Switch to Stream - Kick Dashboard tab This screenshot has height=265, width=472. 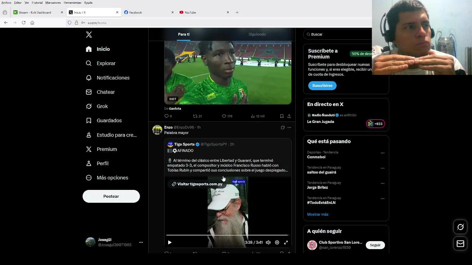click(38, 12)
